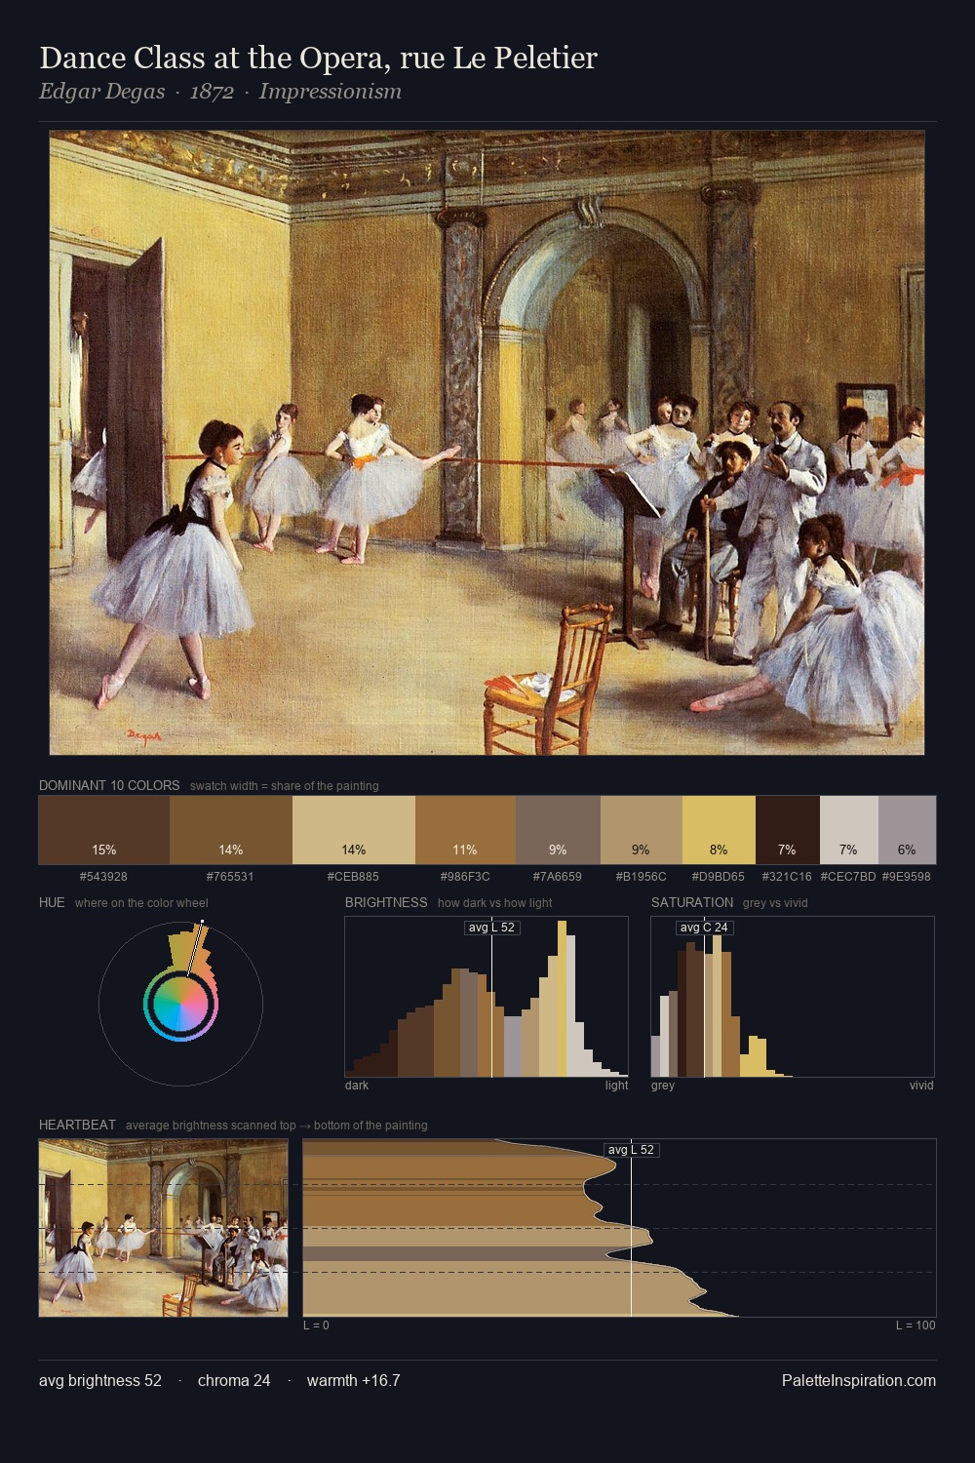Click the 'vivid' axis label
975x1463 pixels.
point(921,1086)
